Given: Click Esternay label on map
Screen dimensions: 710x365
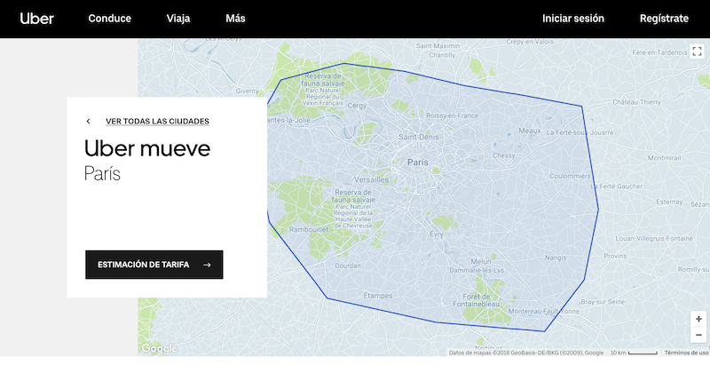Looking at the screenshot, I should [669, 202].
